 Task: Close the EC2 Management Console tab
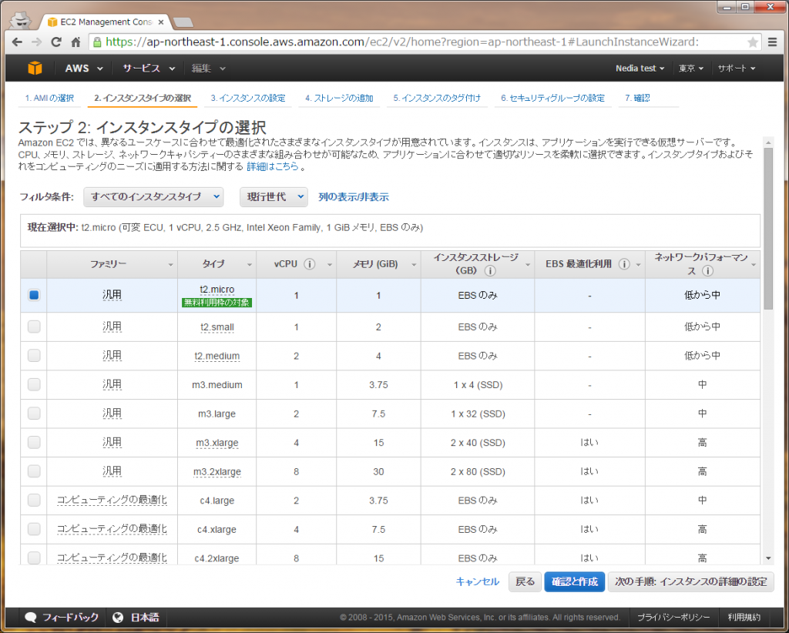(x=160, y=22)
